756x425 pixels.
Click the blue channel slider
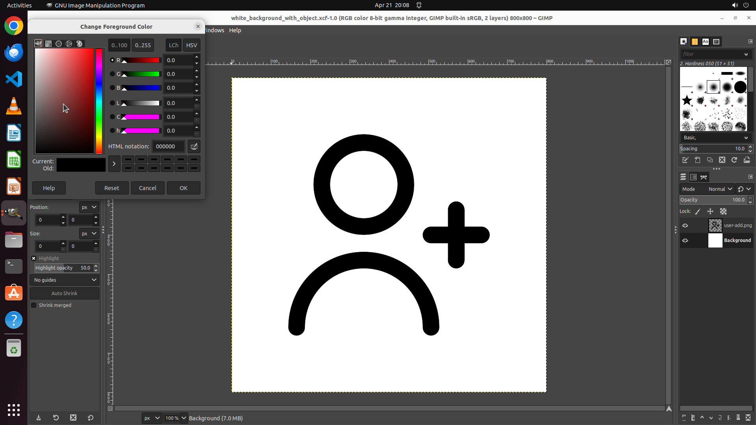(141, 88)
